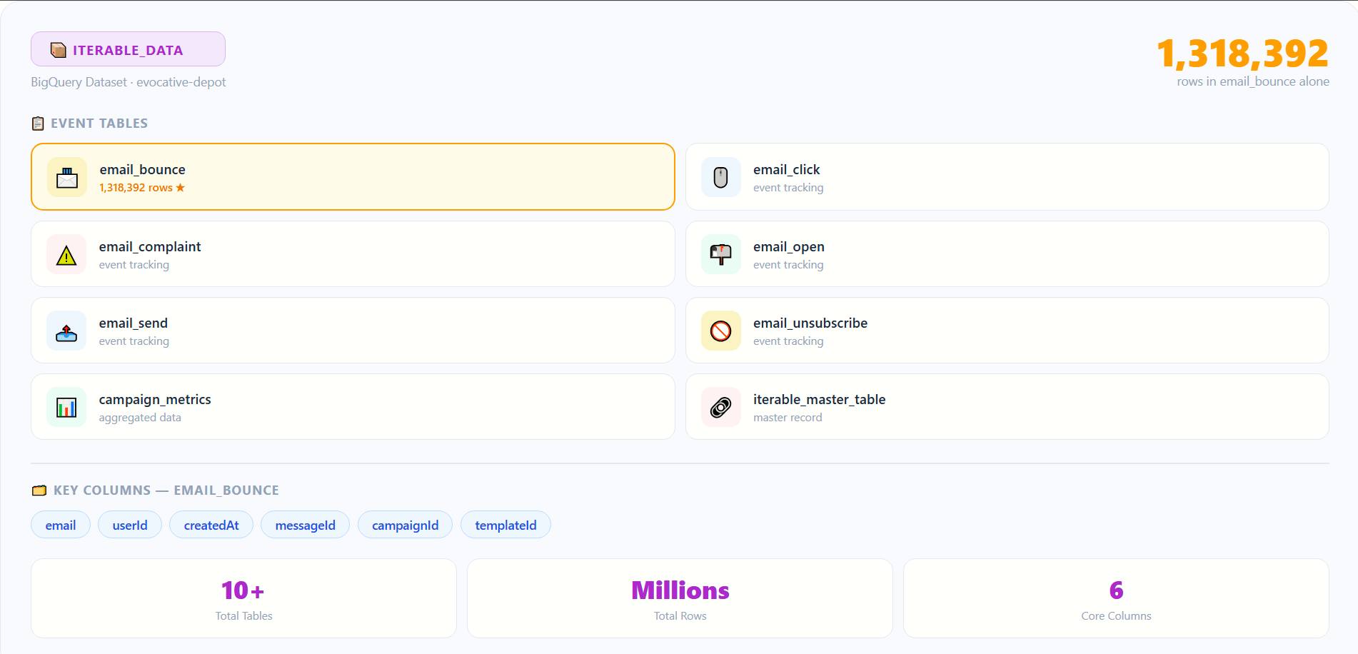Open the email_open table name
The width and height of the screenshot is (1358, 654).
(788, 246)
